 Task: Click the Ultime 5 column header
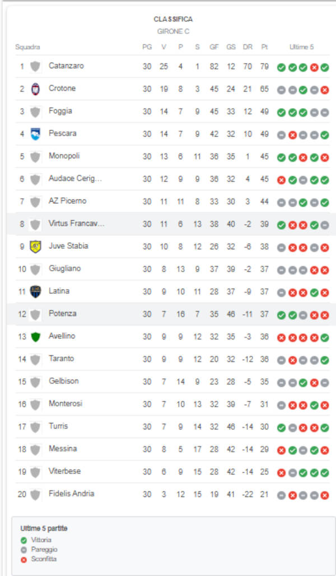(x=301, y=47)
